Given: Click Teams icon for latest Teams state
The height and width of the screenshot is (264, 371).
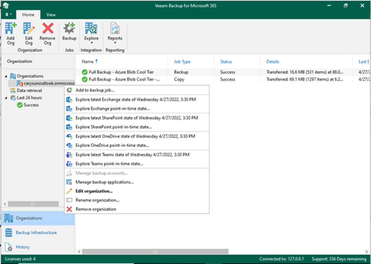Looking at the screenshot, I should [x=69, y=155].
